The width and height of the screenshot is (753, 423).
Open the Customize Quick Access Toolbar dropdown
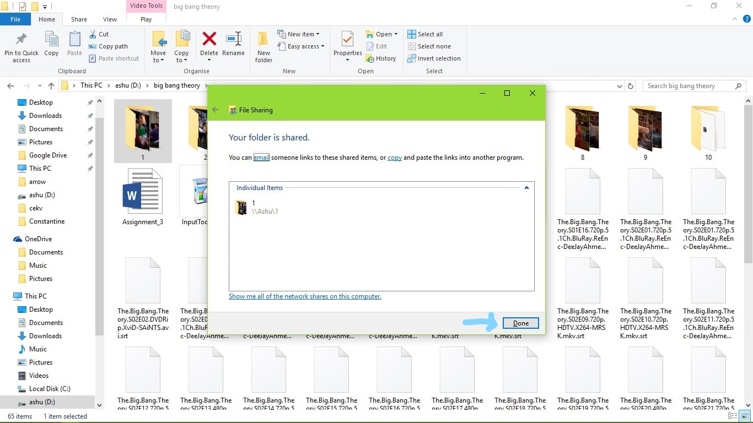pyautogui.click(x=45, y=7)
